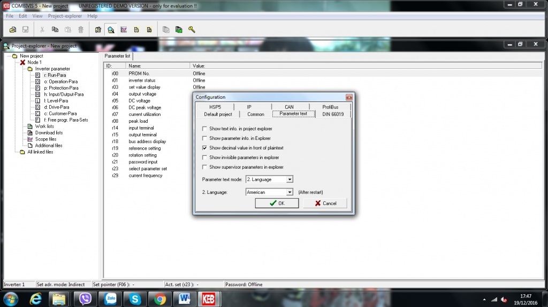This screenshot has width=548, height=307.
Task: Click the O icon for Operation-Para
Action: pyautogui.click(x=37, y=82)
